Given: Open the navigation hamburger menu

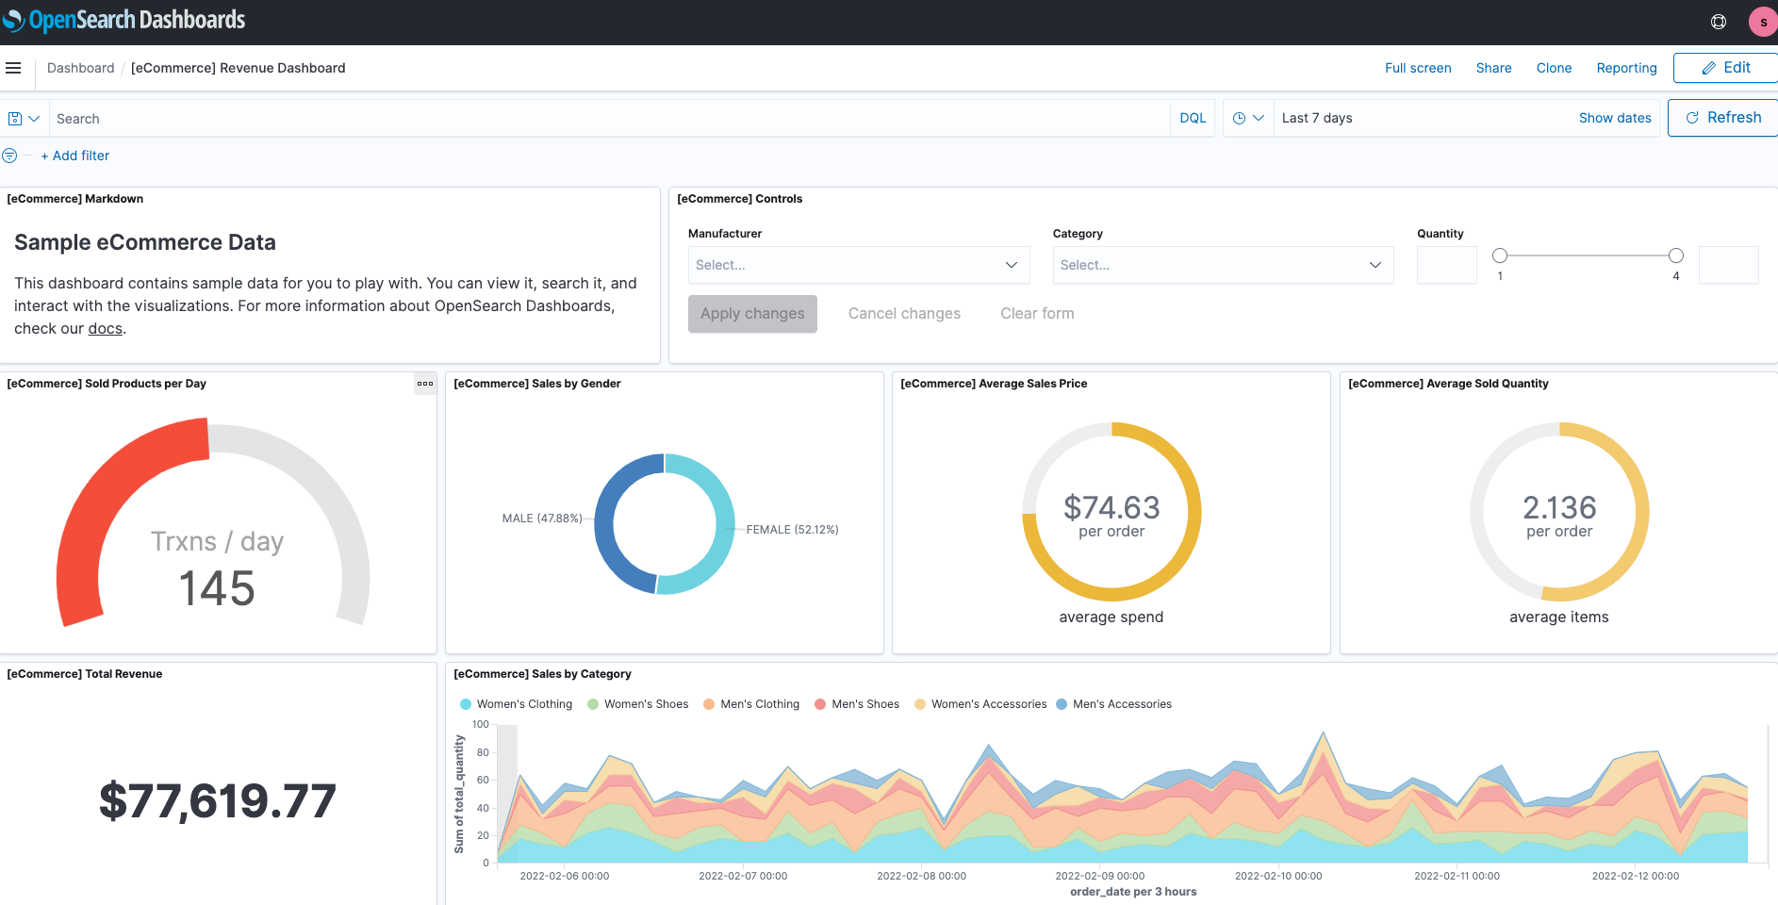Looking at the screenshot, I should (x=14, y=67).
